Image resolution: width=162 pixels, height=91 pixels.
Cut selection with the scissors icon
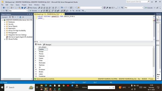(53, 8)
